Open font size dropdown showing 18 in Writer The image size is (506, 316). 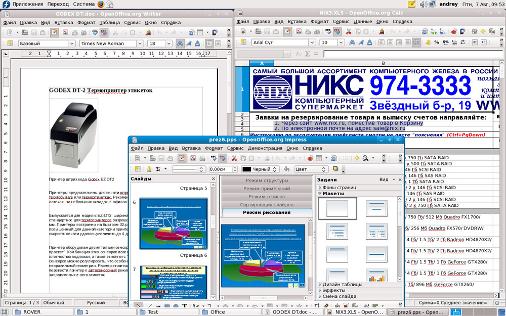(x=169, y=43)
